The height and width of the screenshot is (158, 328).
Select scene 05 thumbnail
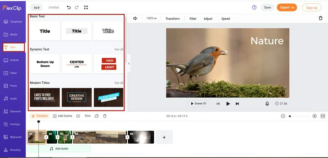click(x=141, y=137)
